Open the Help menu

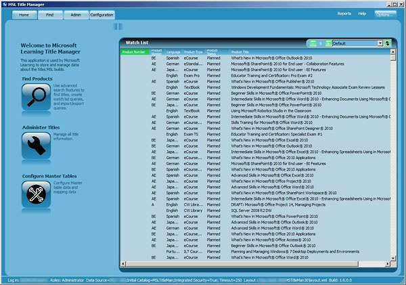pos(362,14)
